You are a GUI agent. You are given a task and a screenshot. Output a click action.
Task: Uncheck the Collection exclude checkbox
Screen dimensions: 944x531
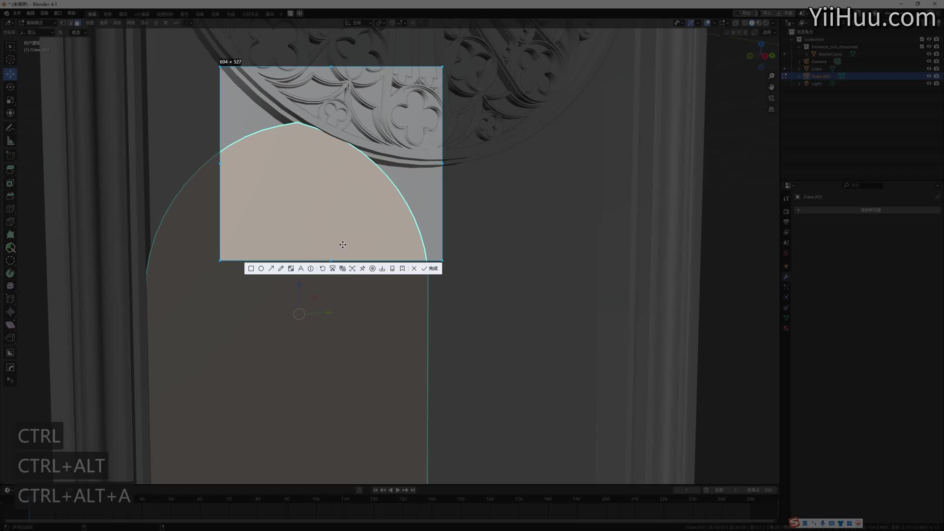pos(922,39)
